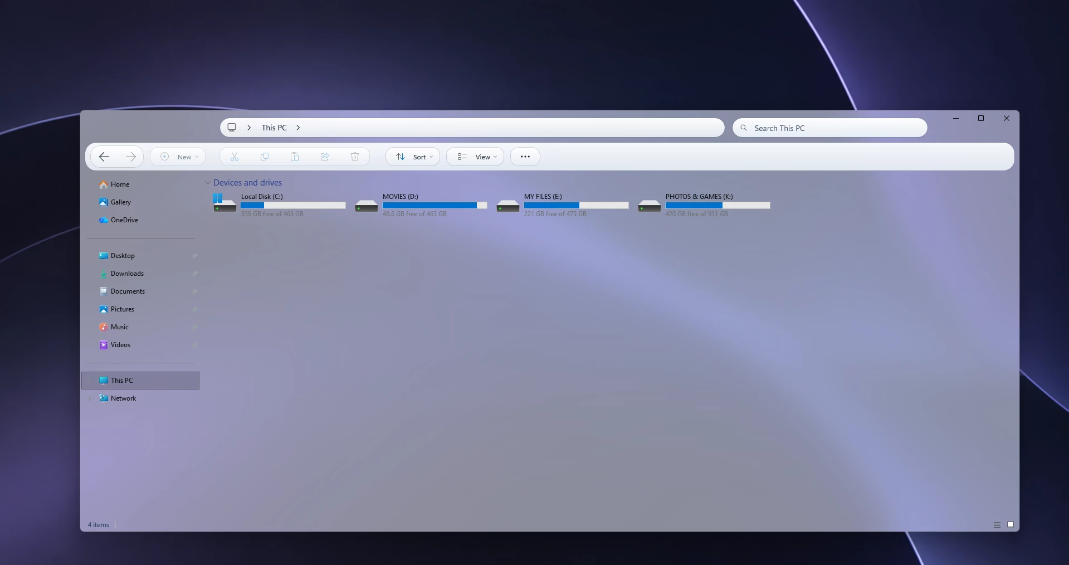Open the New item dropdown
Screen dimensions: 1069x565
[x=178, y=157]
